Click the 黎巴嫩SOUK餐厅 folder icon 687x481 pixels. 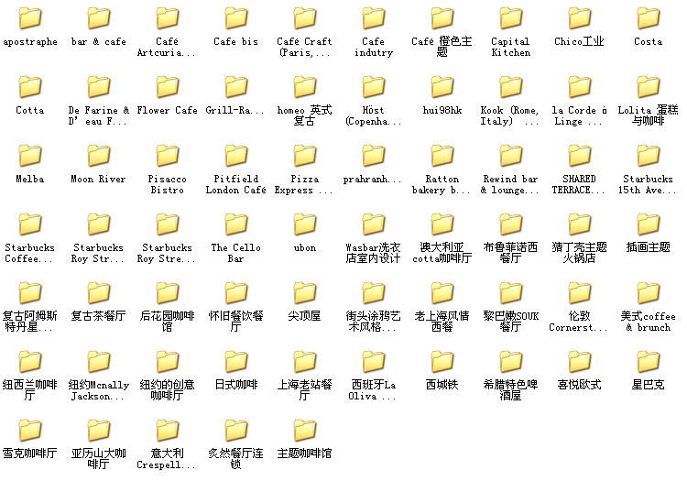tap(511, 292)
